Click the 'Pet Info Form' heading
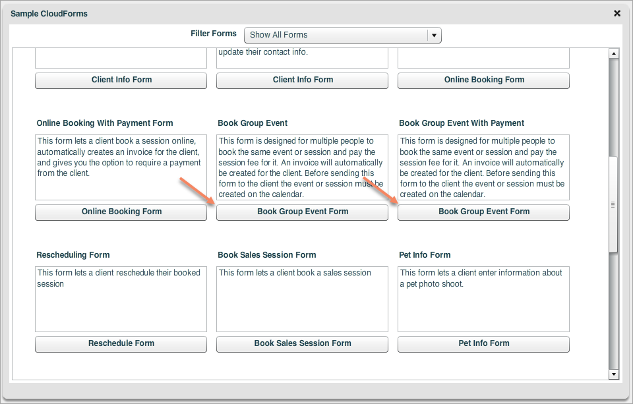Viewport: 633px width, 404px height. point(425,255)
